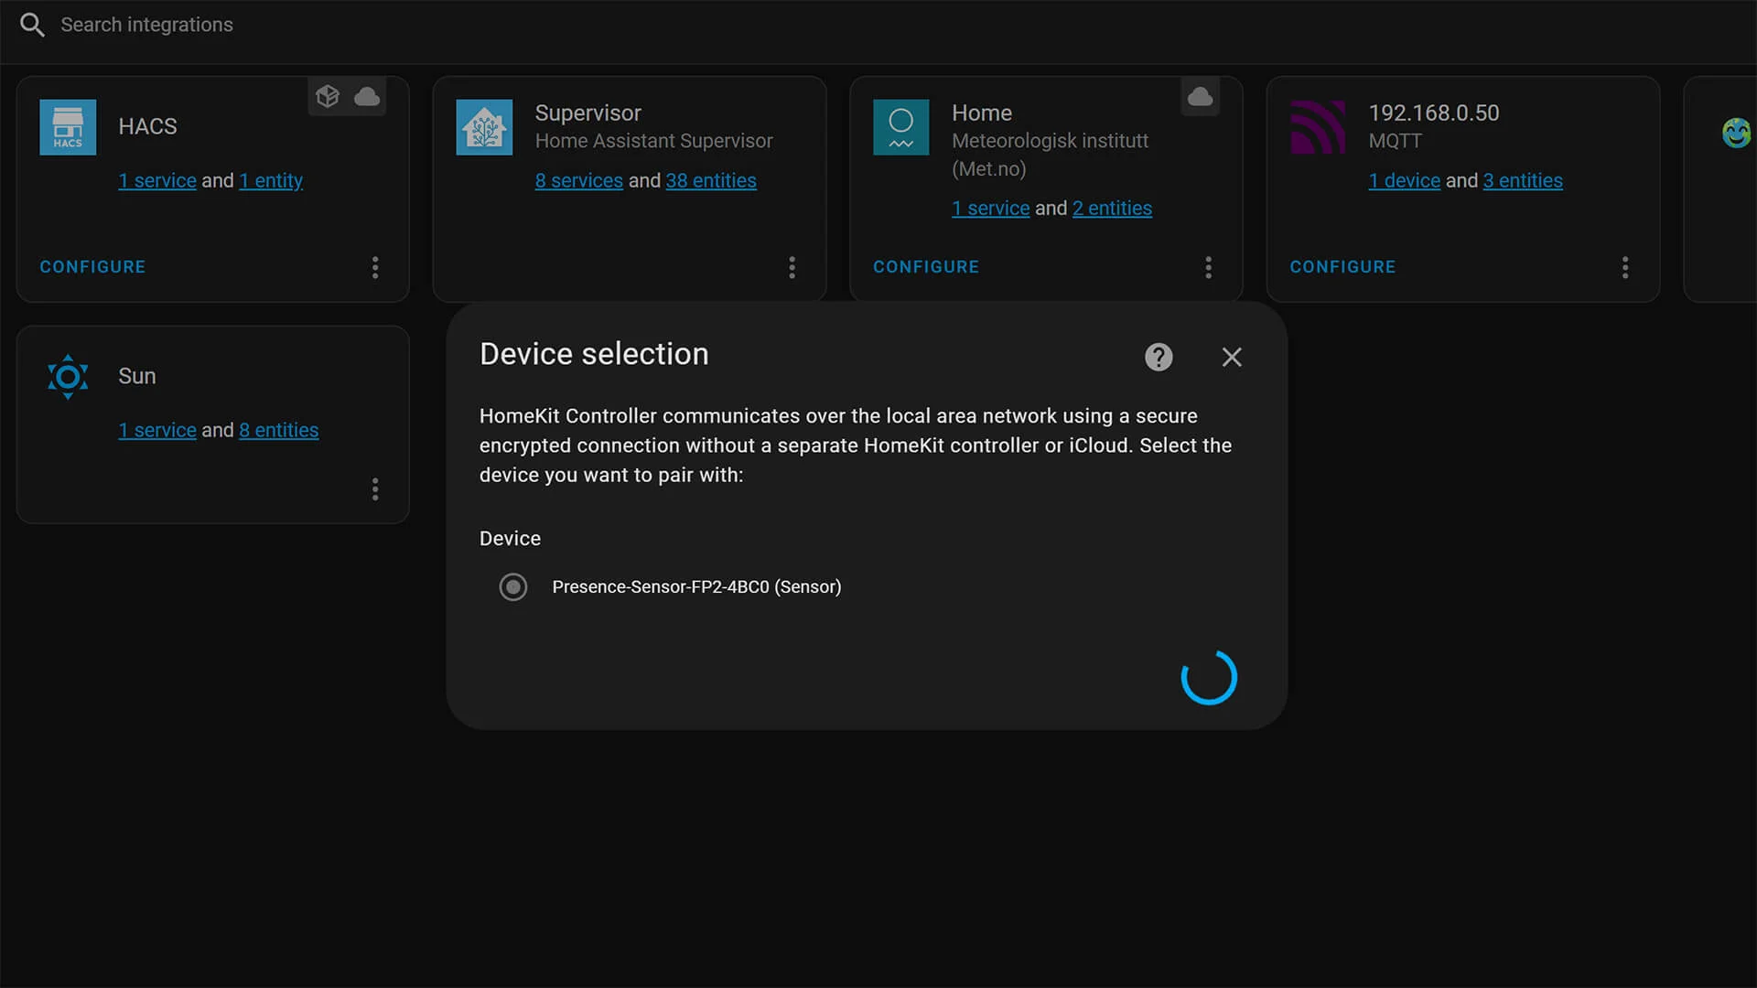The image size is (1757, 988).
Task: Open MQTT 3 entities link
Action: (x=1523, y=180)
